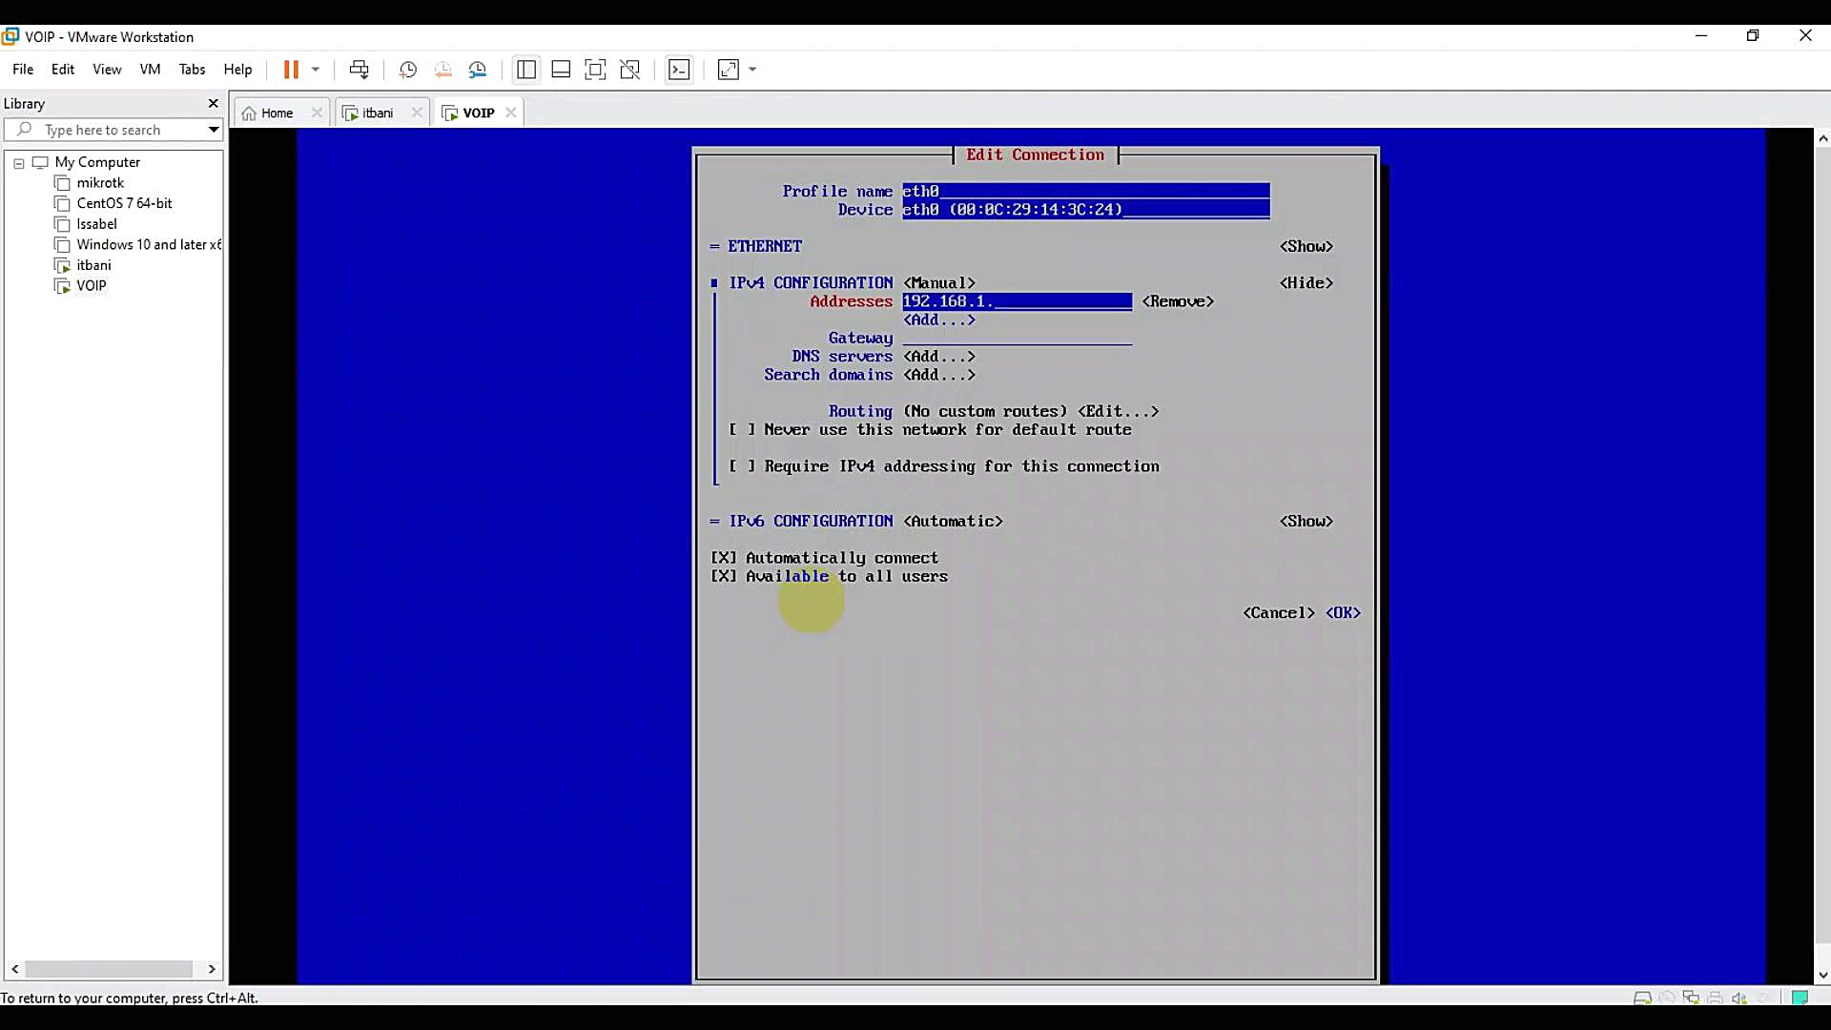Open the console view button

point(679,70)
